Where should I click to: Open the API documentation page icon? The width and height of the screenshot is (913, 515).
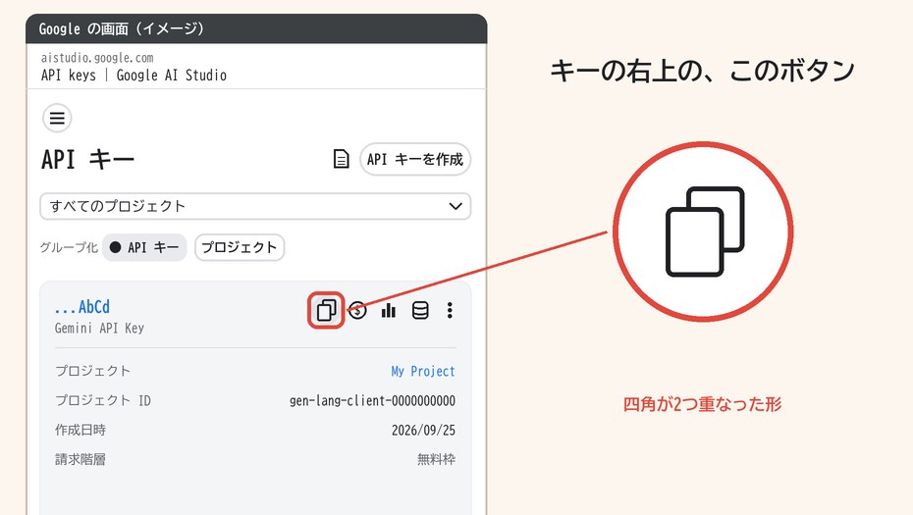pos(341,159)
